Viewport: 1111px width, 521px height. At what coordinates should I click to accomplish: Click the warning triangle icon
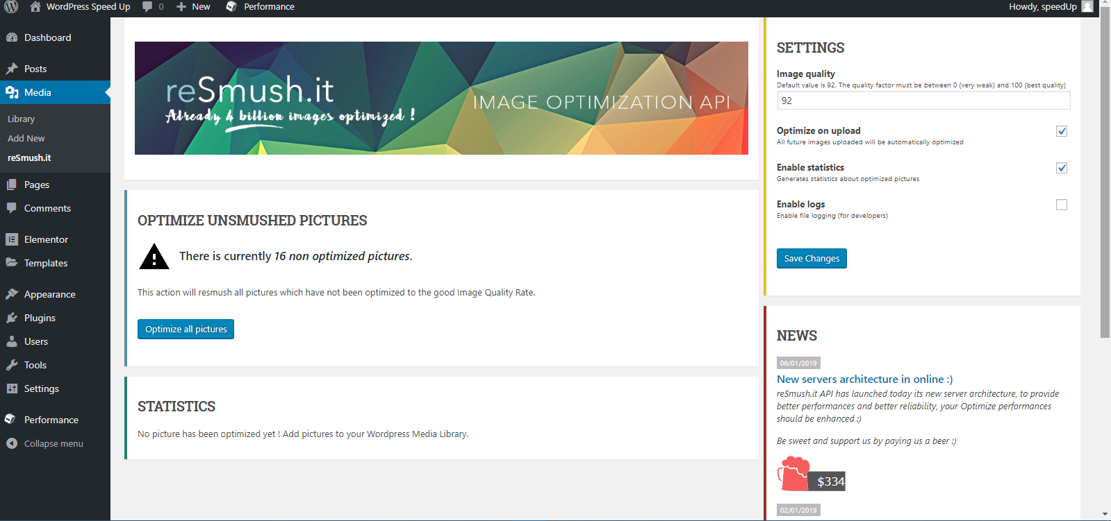tap(154, 257)
